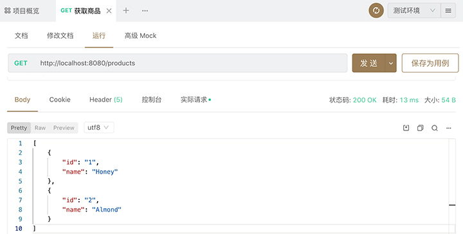Click the 200 OK status code
This screenshot has height=234, width=463.
[x=365, y=100]
